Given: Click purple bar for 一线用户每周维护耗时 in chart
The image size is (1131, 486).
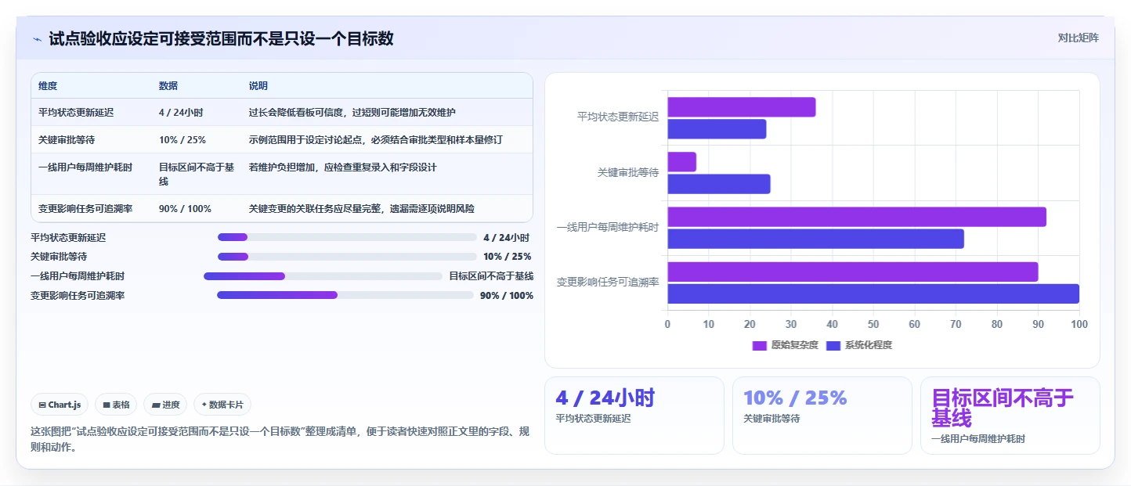Looking at the screenshot, I should pos(857,217).
